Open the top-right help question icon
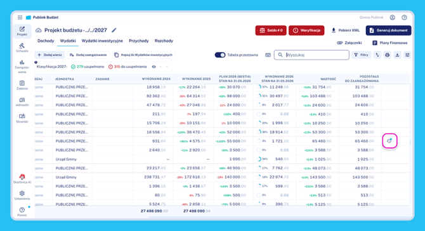425x231 pixels. click(404, 17)
